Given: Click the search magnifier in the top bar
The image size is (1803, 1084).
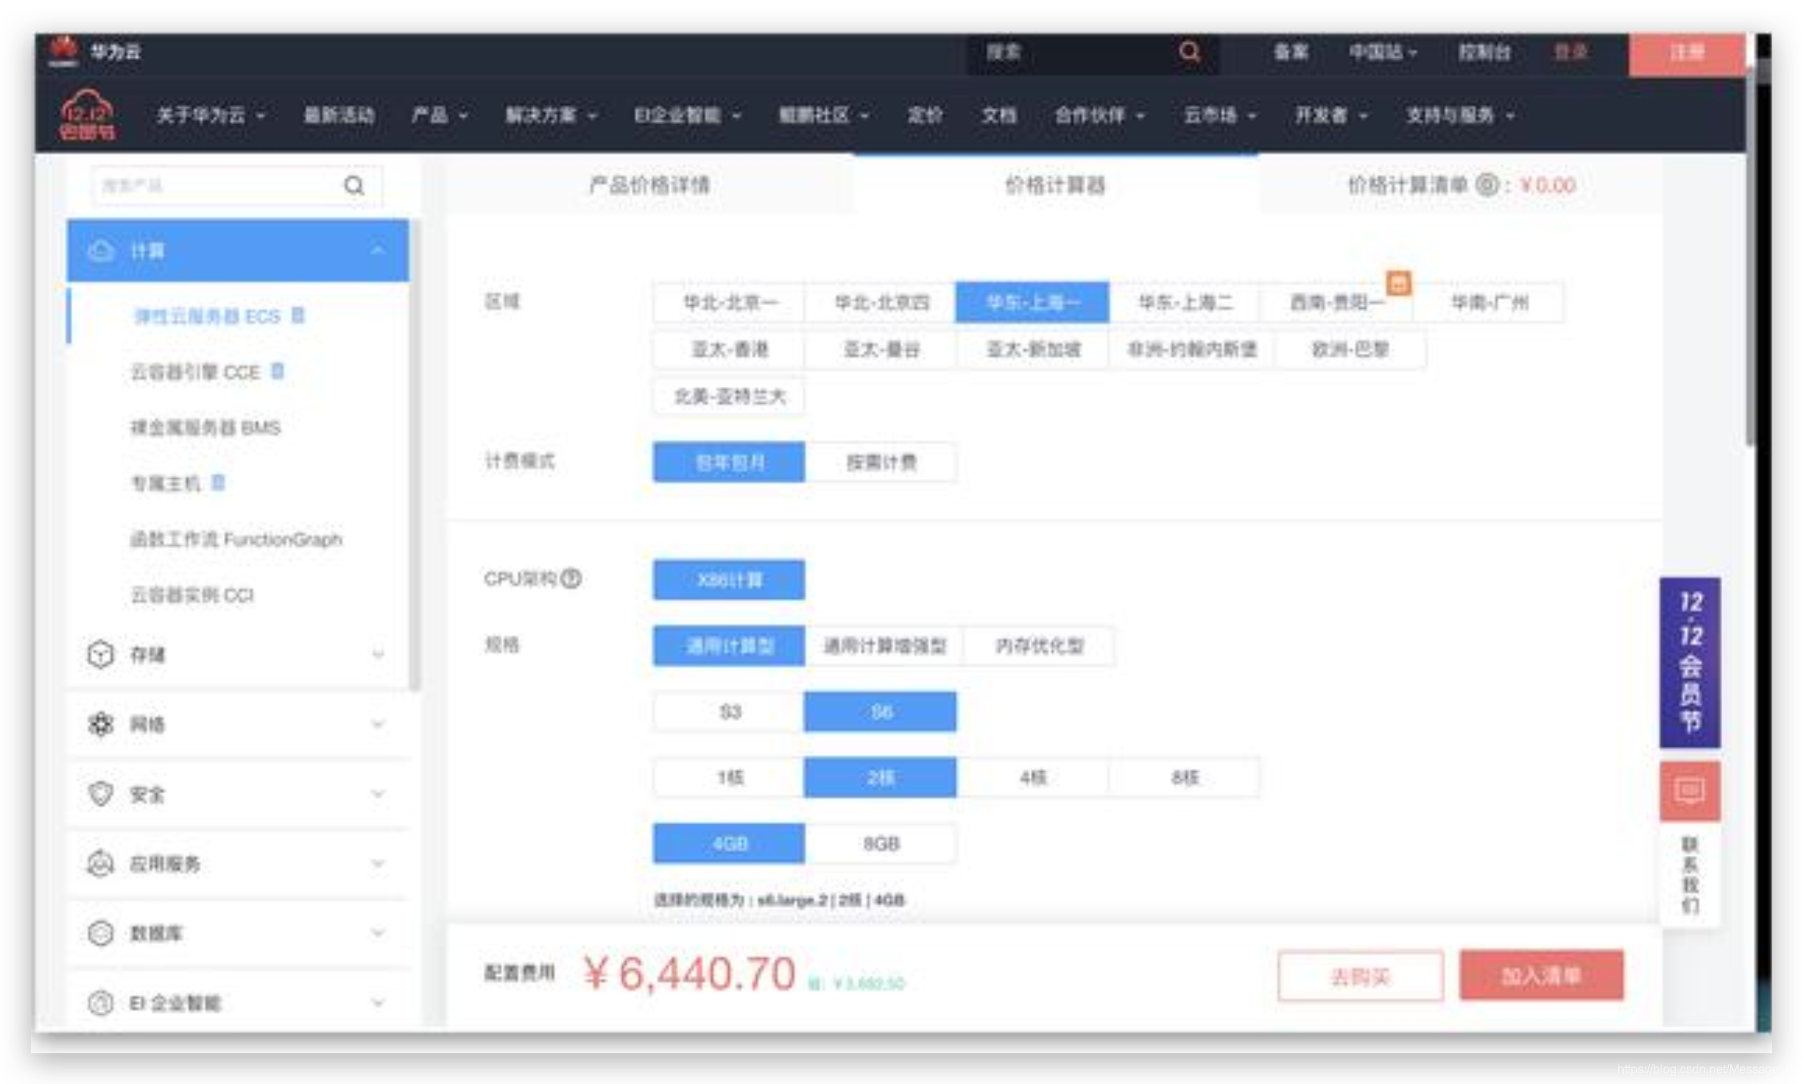Looking at the screenshot, I should coord(1188,52).
